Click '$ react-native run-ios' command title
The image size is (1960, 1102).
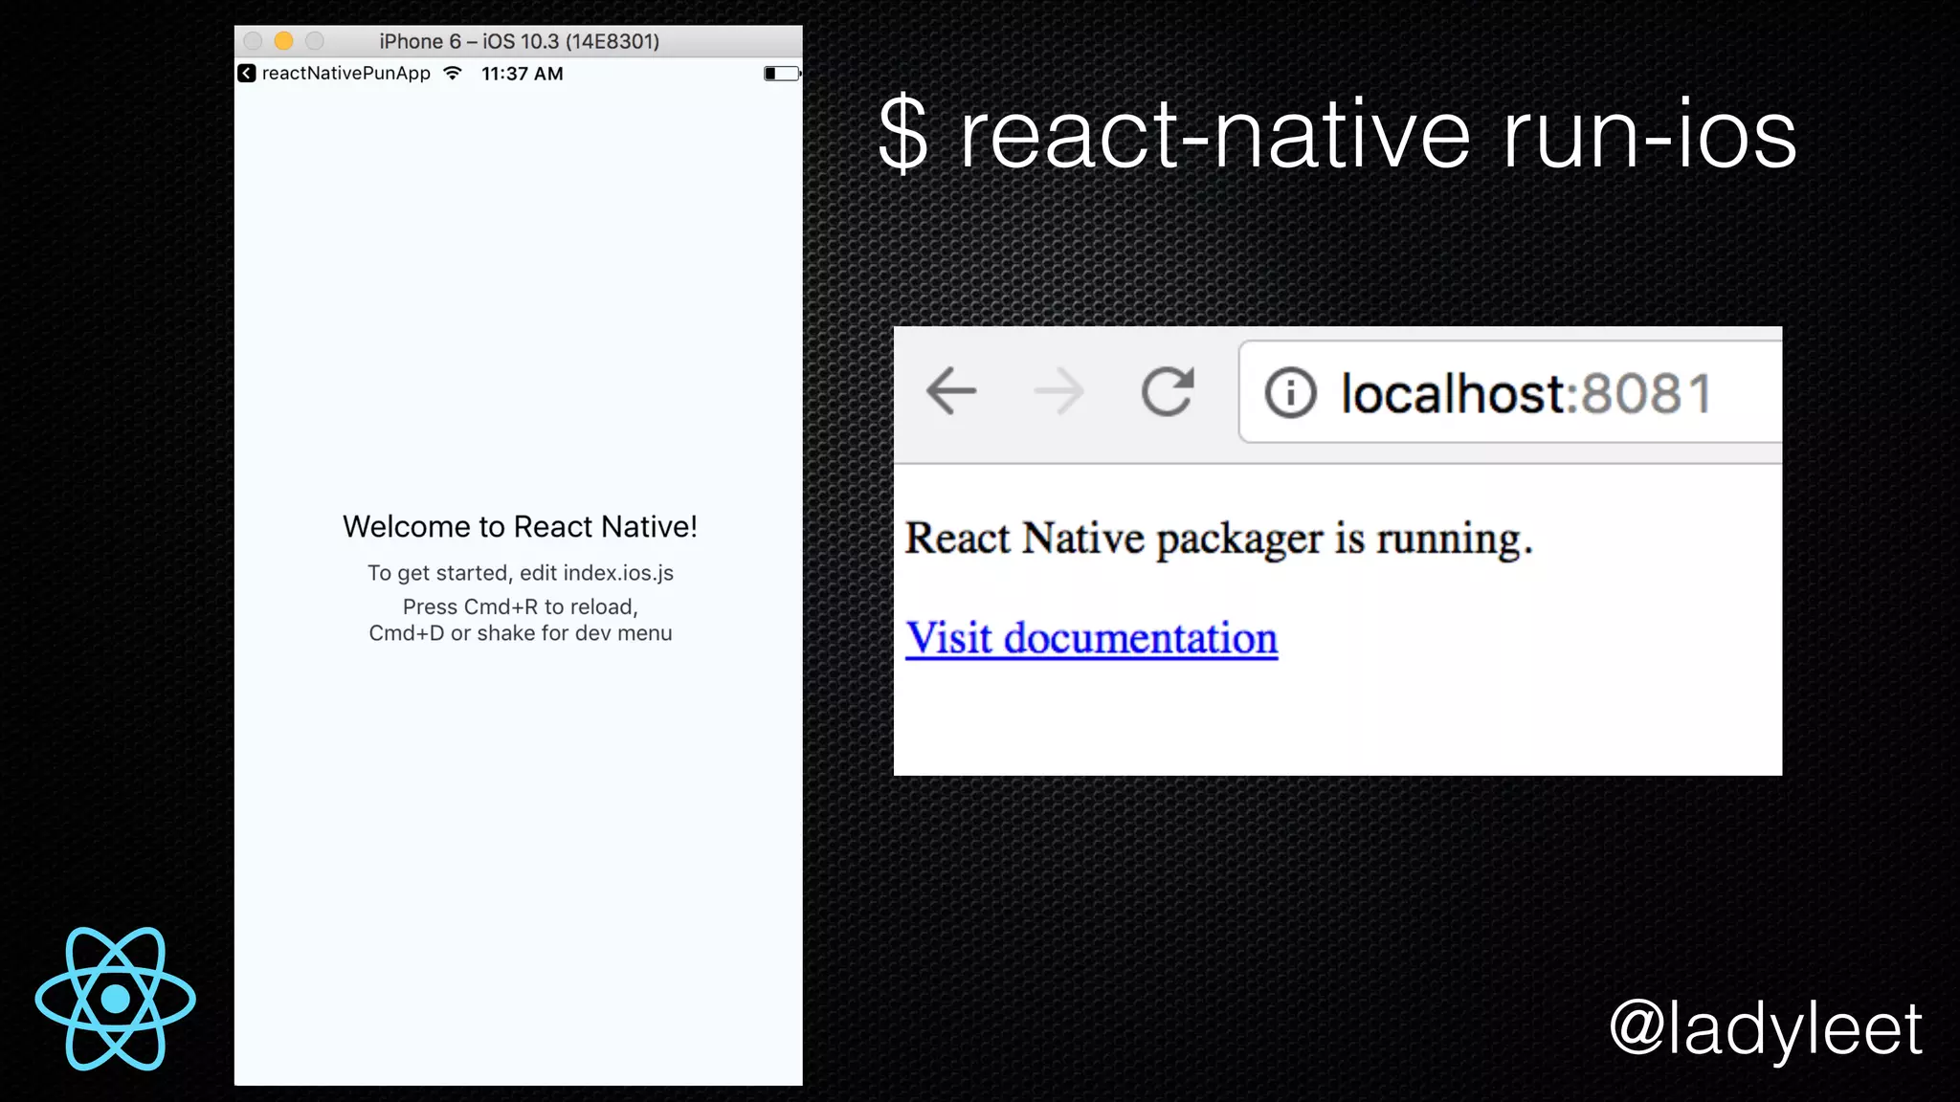pos(1337,135)
